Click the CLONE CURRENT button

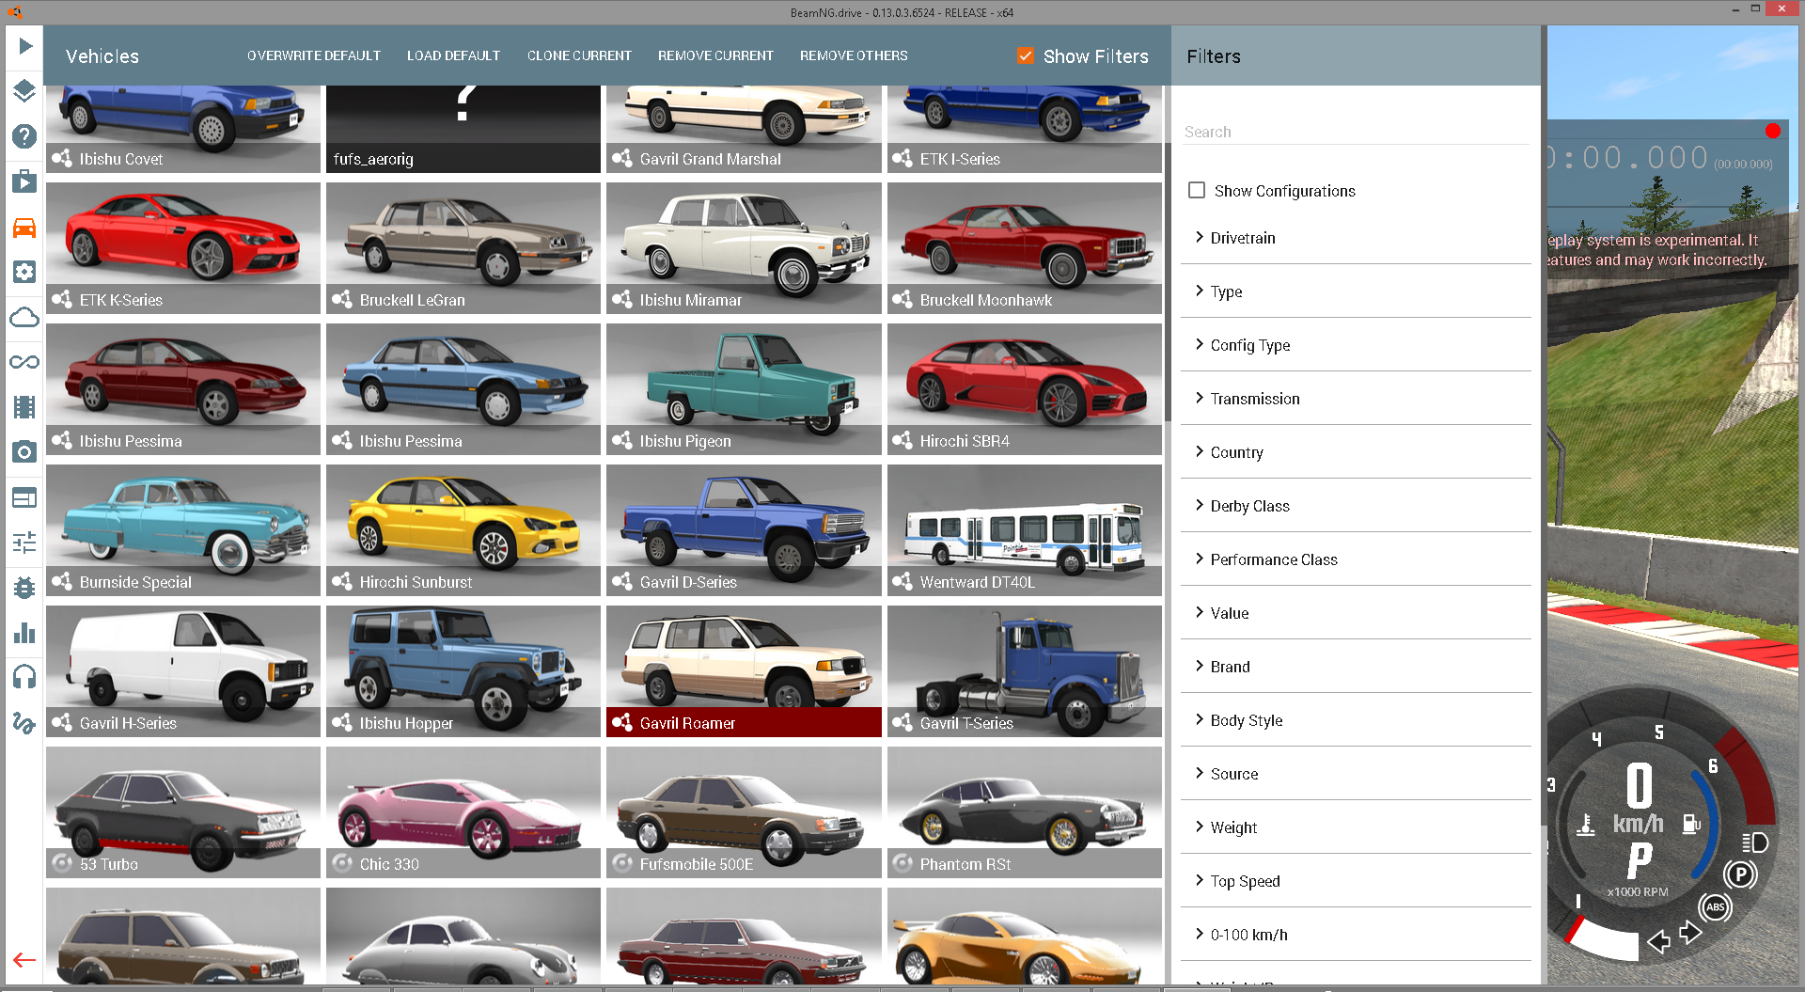point(579,55)
